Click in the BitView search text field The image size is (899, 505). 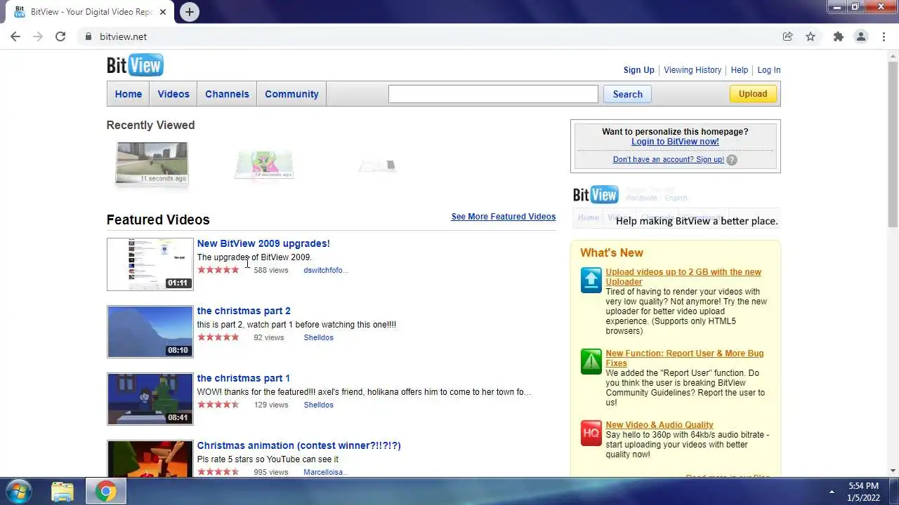click(493, 94)
